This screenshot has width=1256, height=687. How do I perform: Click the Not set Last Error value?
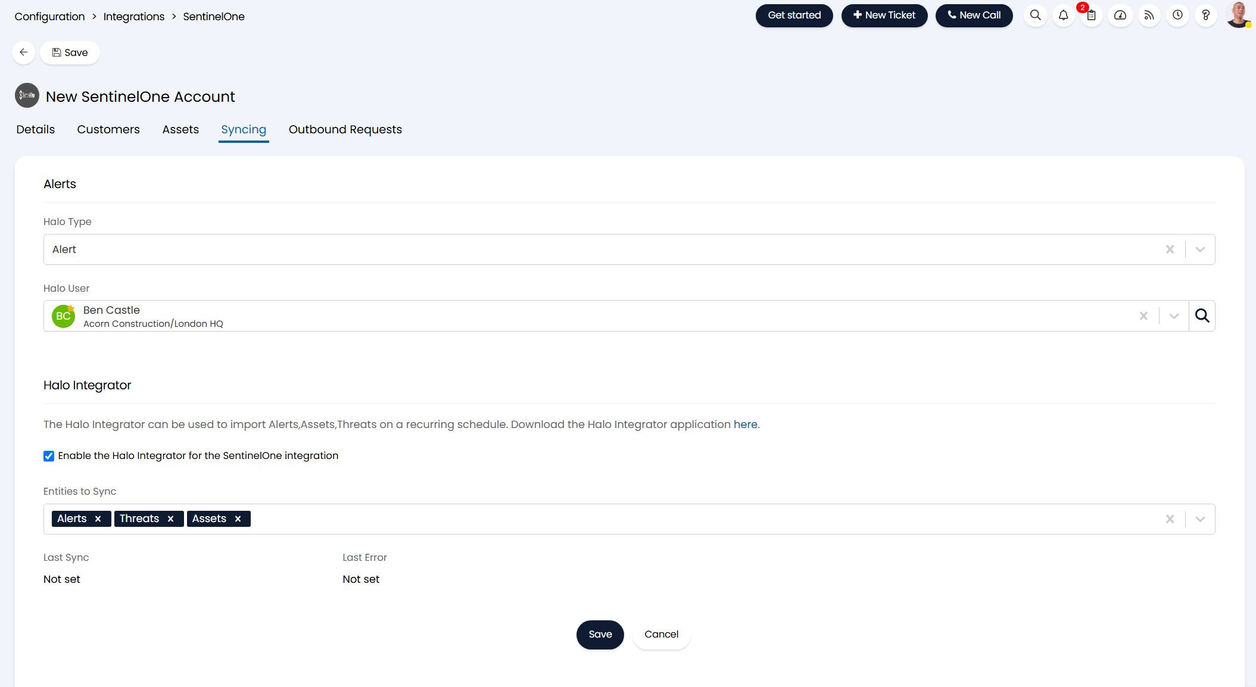tap(361, 579)
